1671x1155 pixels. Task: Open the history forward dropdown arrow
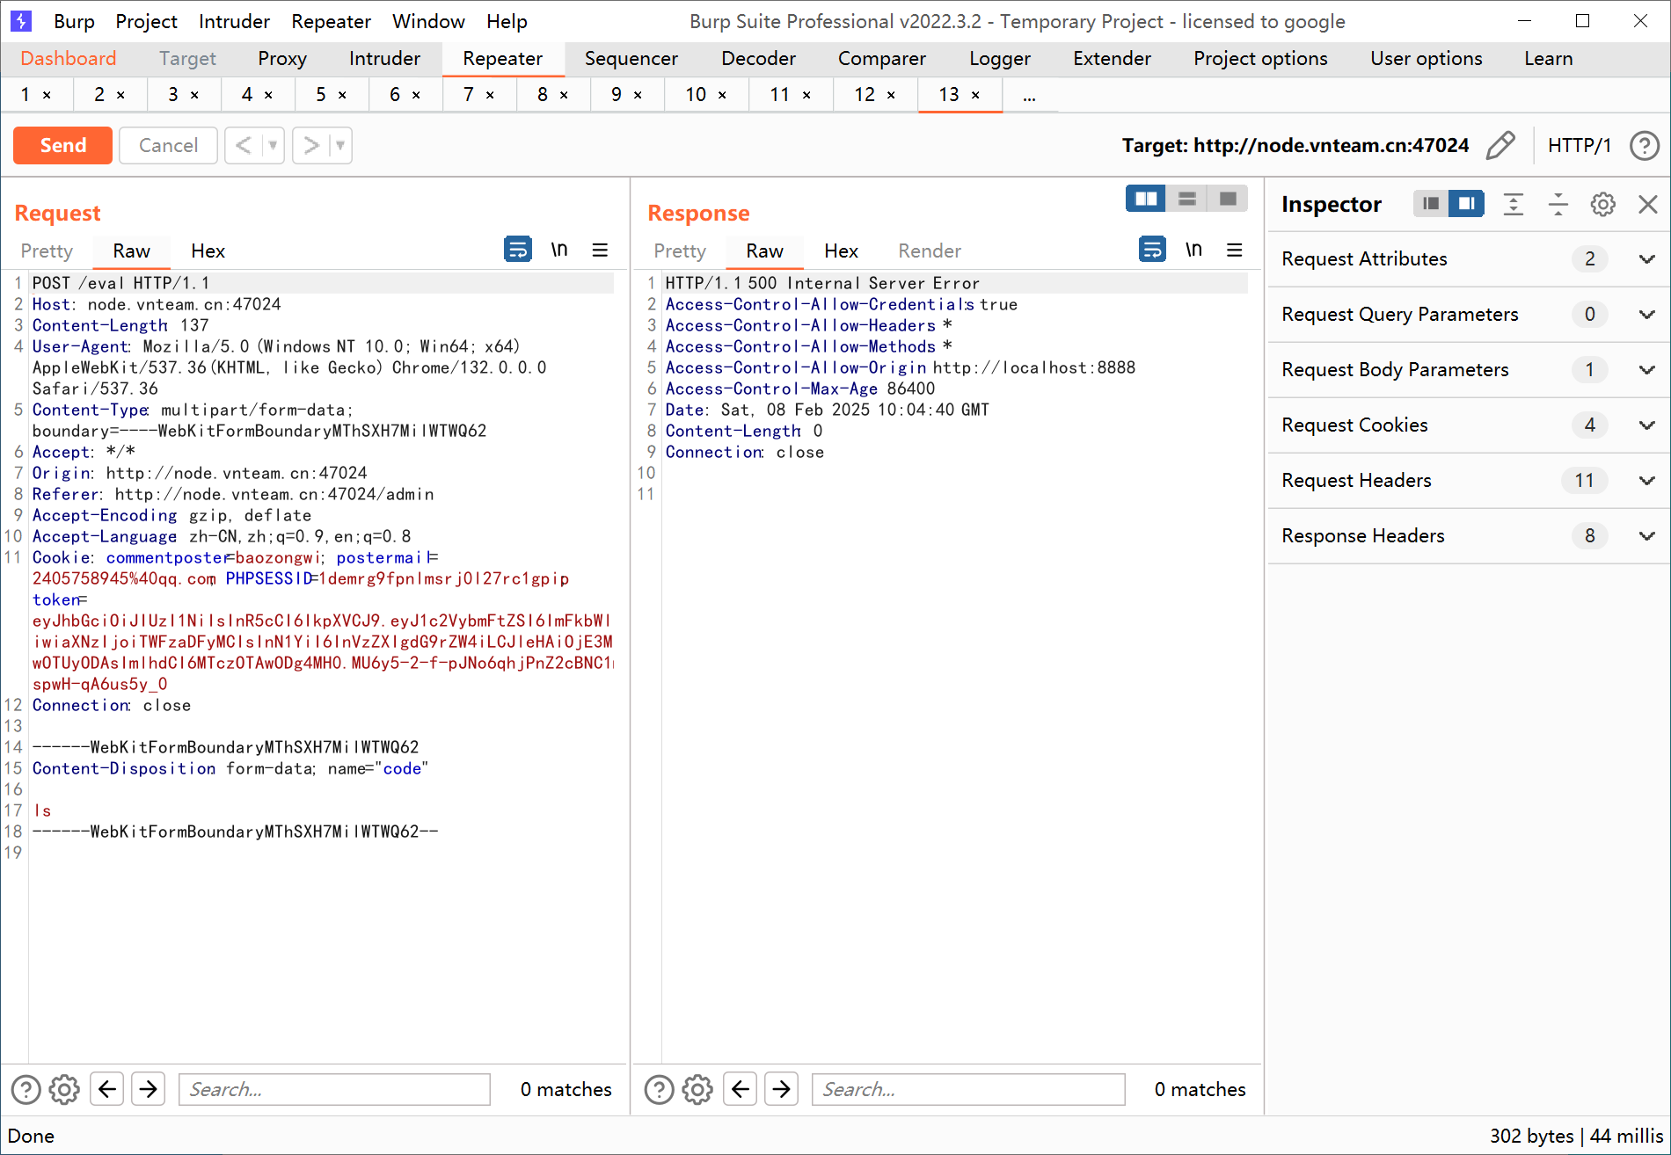pos(339,145)
